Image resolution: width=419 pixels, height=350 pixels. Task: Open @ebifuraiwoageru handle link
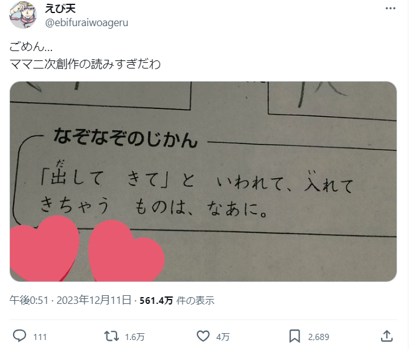(x=87, y=22)
